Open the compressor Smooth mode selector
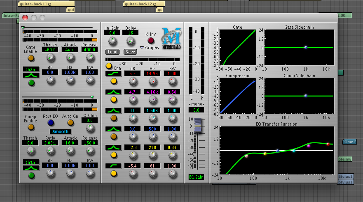The width and height of the screenshot is (363, 202). coord(61,132)
